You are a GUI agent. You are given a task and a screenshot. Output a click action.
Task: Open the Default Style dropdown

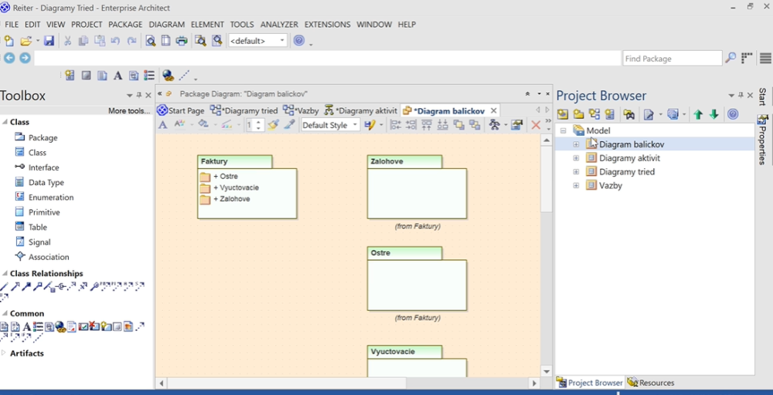pyautogui.click(x=330, y=125)
